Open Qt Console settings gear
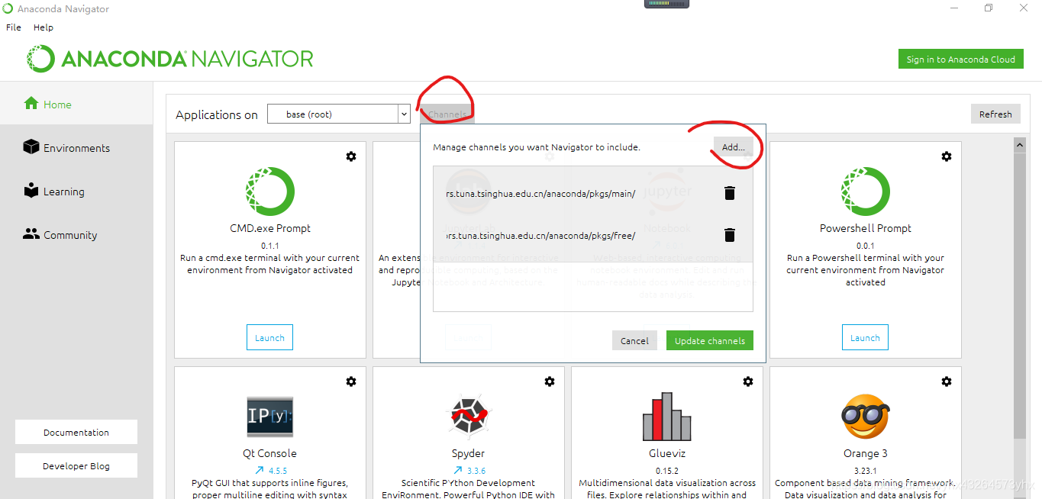Image resolution: width=1042 pixels, height=499 pixels. coord(351,381)
